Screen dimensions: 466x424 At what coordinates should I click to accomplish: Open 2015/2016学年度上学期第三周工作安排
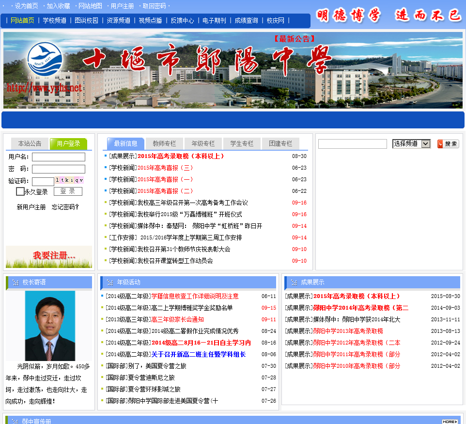click(x=191, y=238)
